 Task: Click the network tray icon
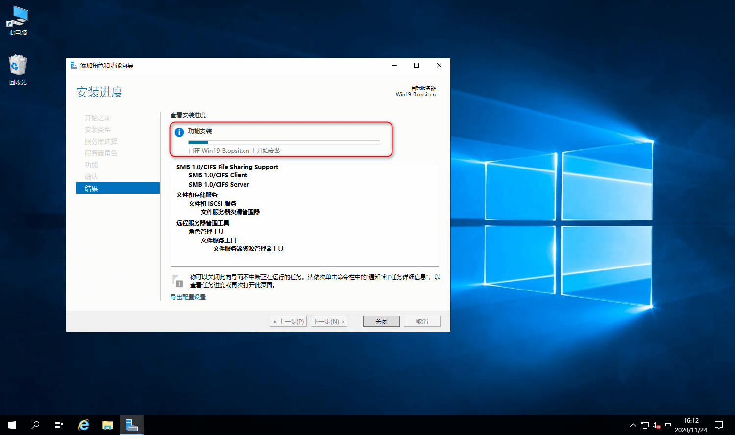pos(644,425)
